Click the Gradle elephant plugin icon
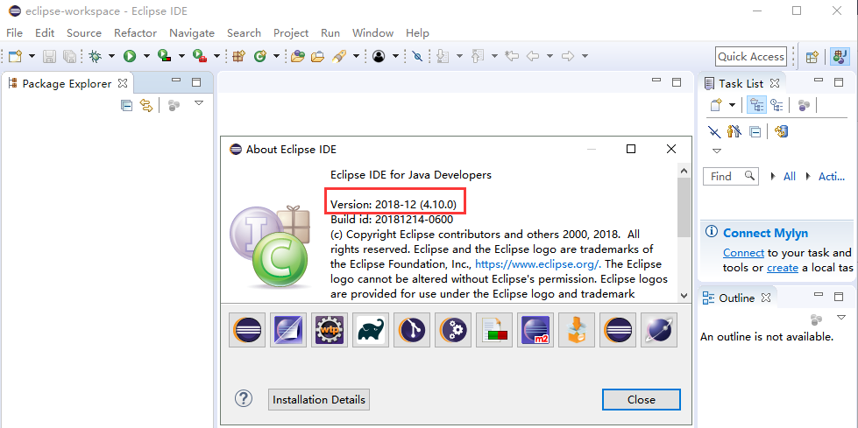 click(371, 330)
